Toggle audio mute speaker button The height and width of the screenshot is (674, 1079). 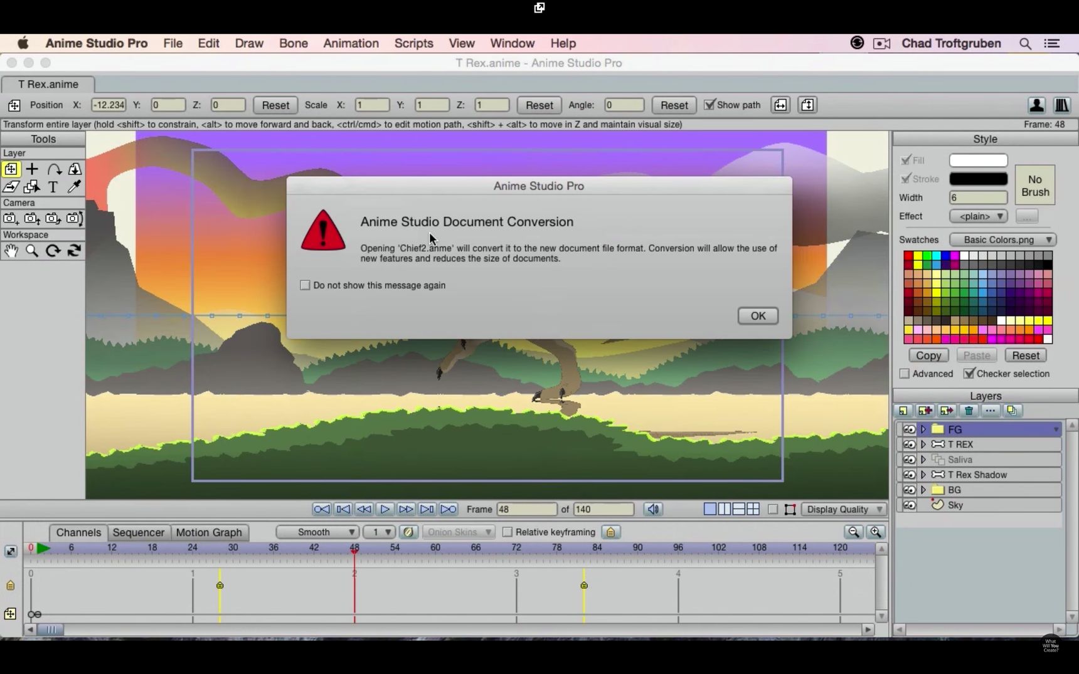point(653,509)
